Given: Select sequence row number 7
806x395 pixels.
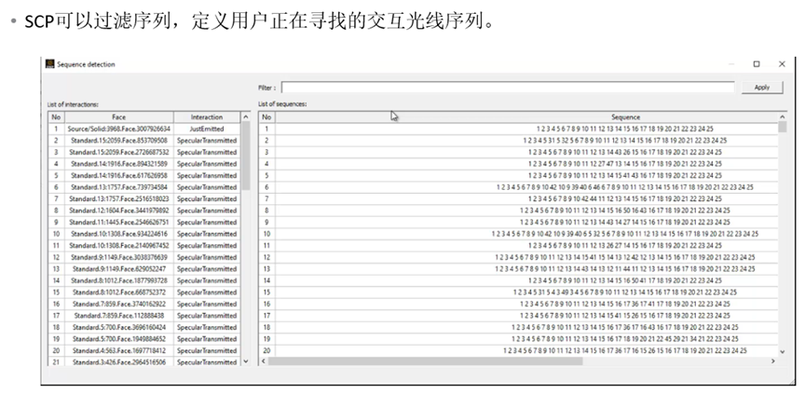Looking at the screenshot, I should click(518, 198).
